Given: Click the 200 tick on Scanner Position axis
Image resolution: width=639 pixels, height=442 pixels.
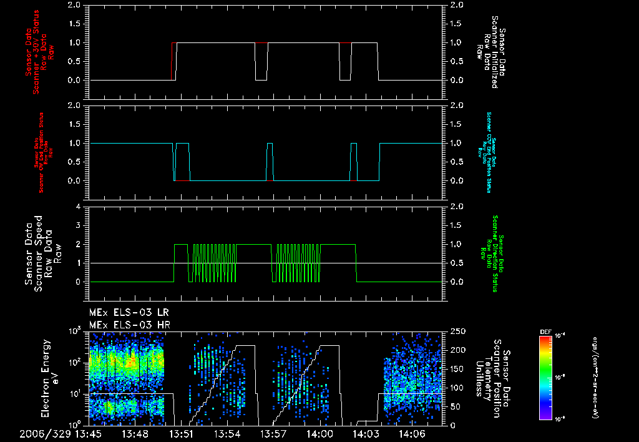Looking at the screenshot, I should (456, 350).
